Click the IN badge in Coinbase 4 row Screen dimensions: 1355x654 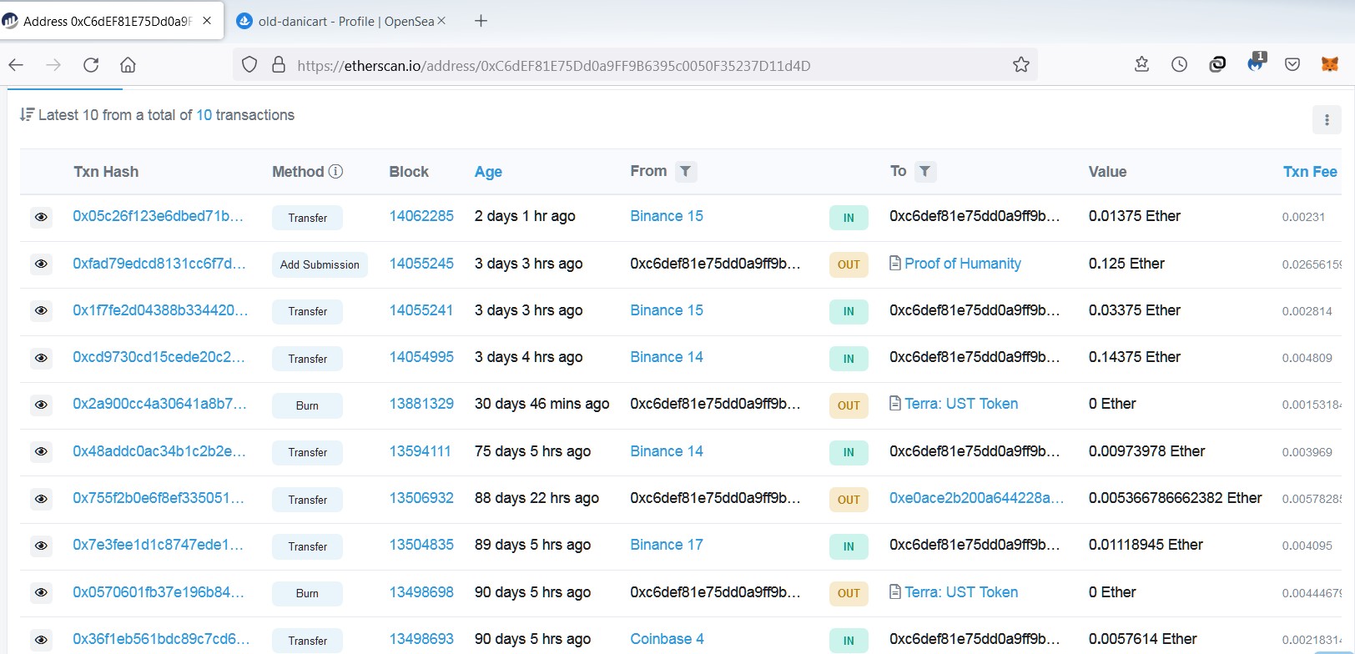[x=849, y=641]
